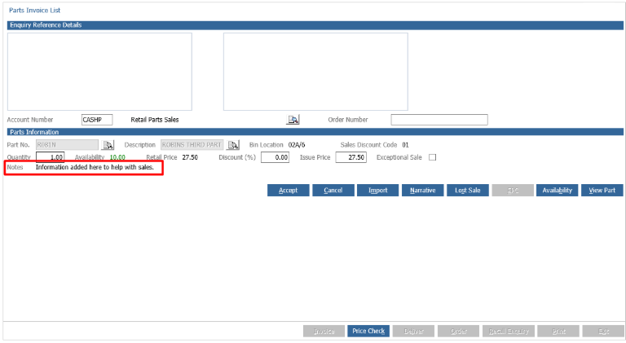
Task: Open the View Part button
Action: click(602, 191)
